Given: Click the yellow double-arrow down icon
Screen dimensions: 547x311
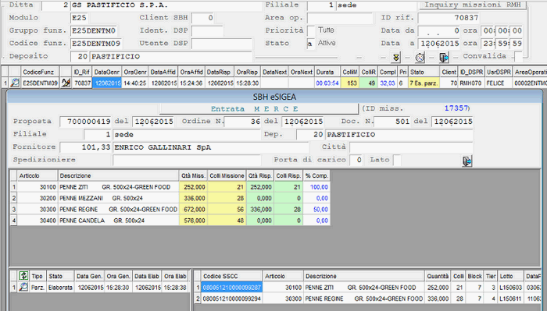Looking at the screenshot, I should pyautogui.click(x=395, y=58).
